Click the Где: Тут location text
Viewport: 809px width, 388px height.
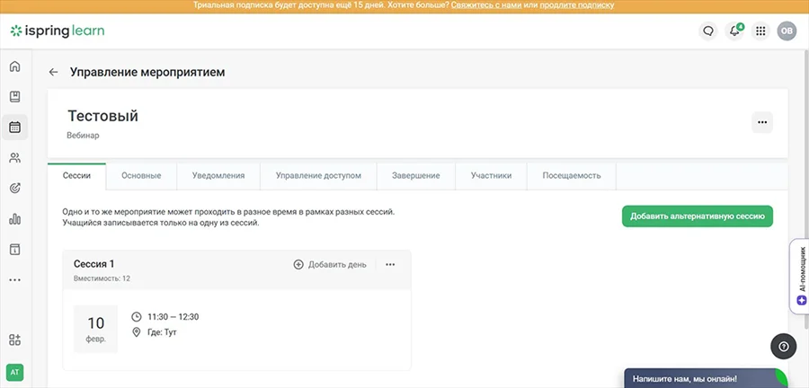162,332
